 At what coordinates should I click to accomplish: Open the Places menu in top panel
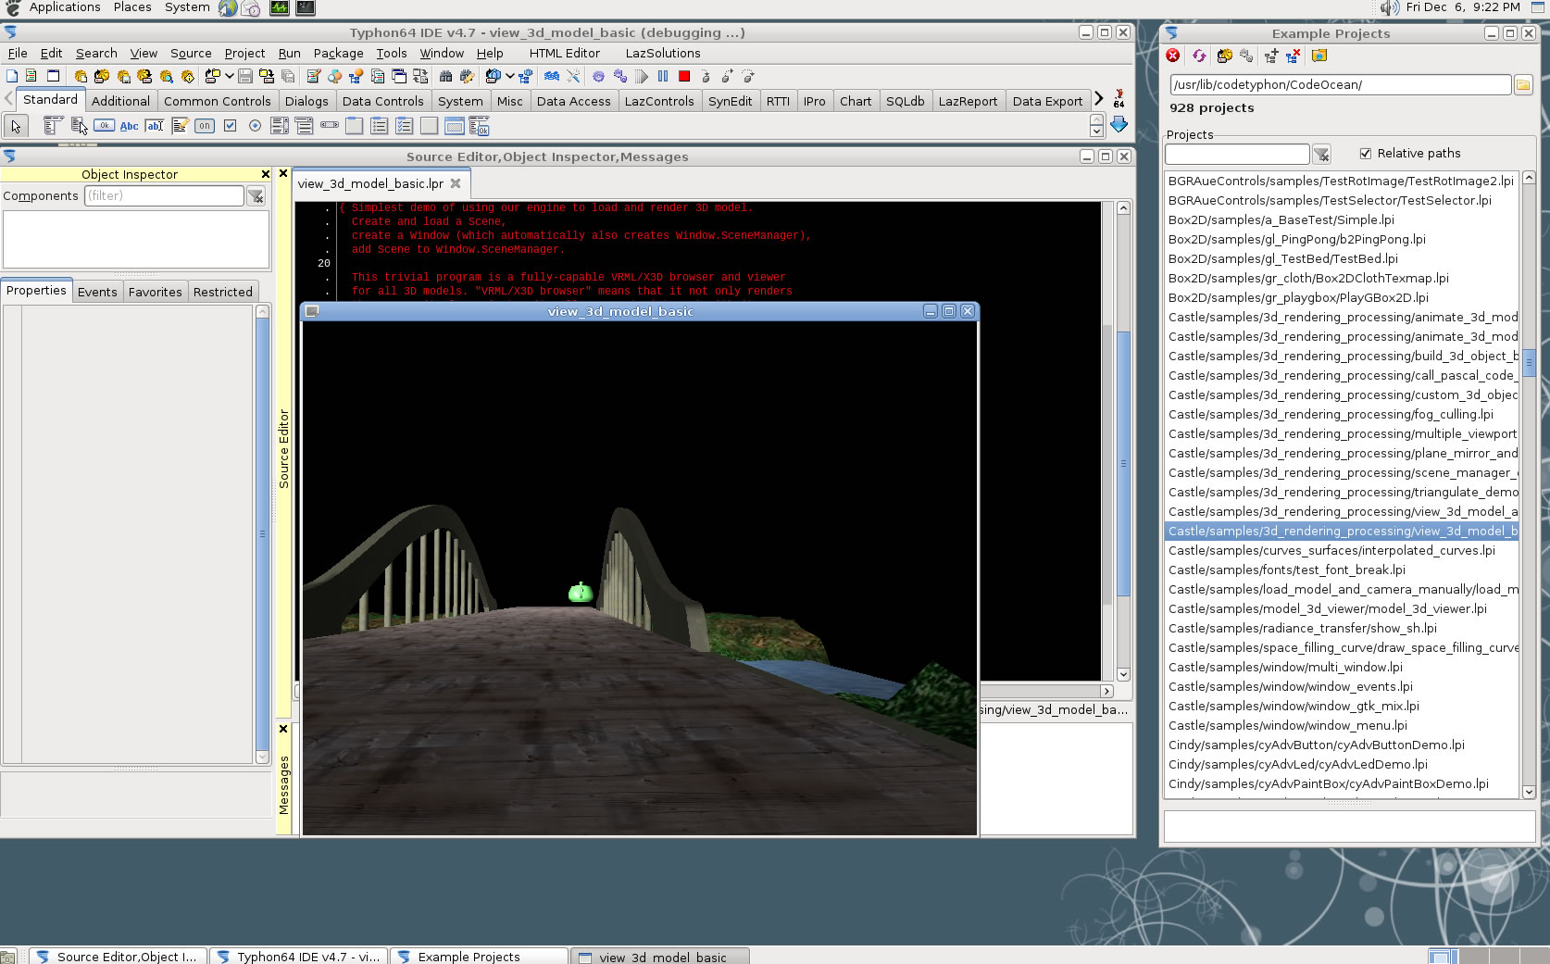pos(132,7)
